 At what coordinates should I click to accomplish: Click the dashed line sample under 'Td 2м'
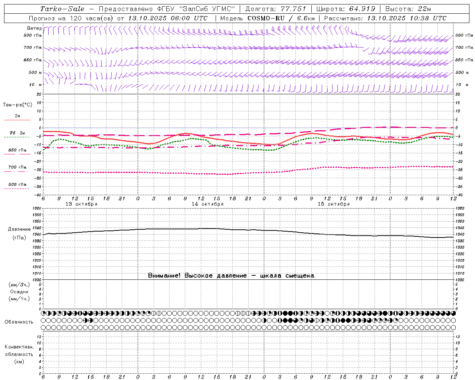pos(16,137)
